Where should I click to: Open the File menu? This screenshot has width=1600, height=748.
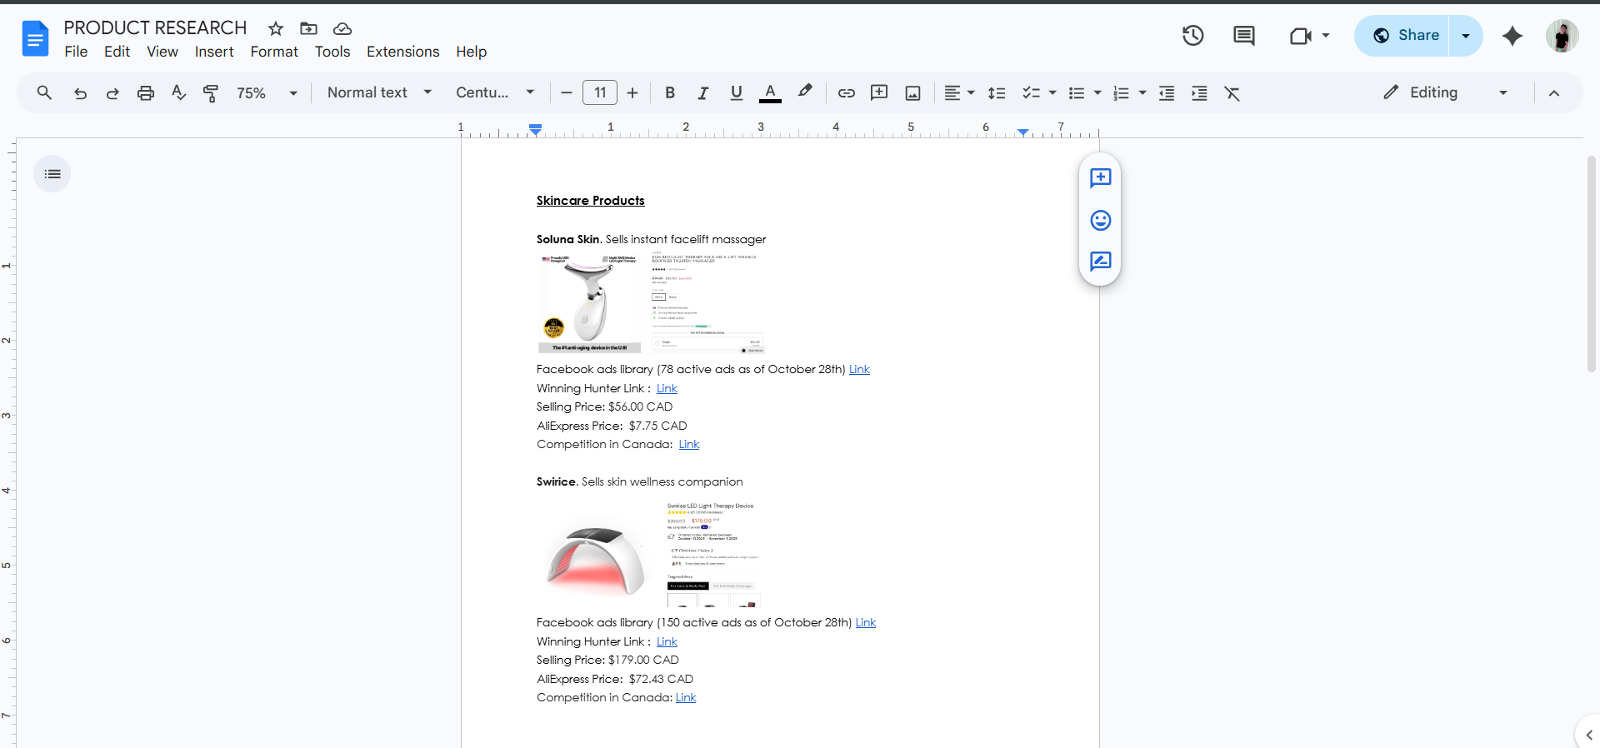point(76,52)
